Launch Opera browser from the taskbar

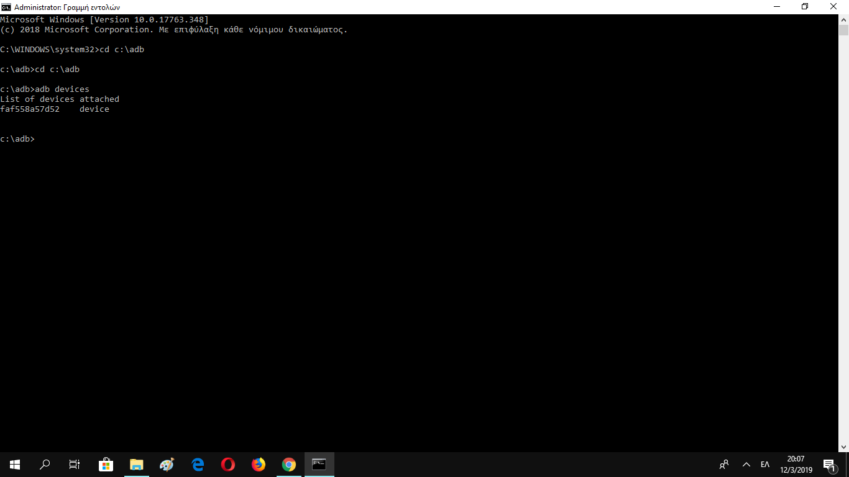(x=228, y=464)
